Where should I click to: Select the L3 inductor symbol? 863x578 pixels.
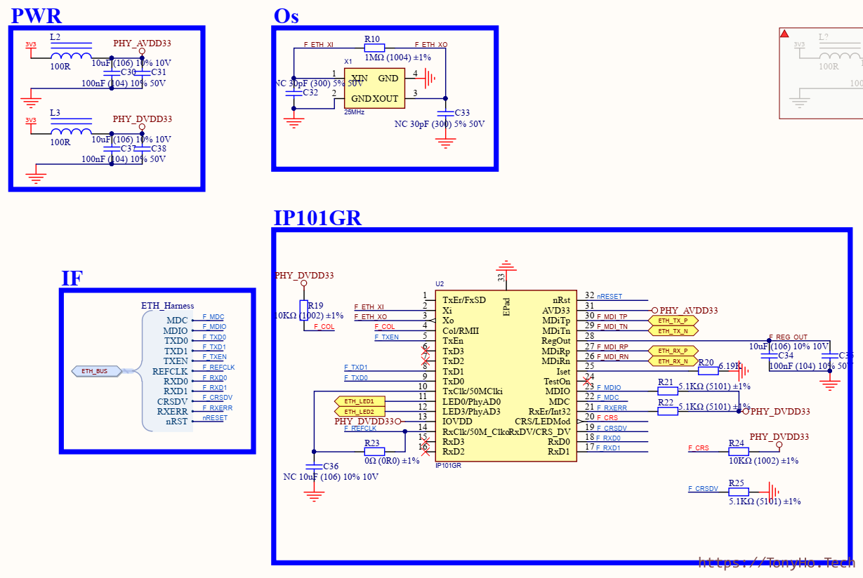coord(71,131)
